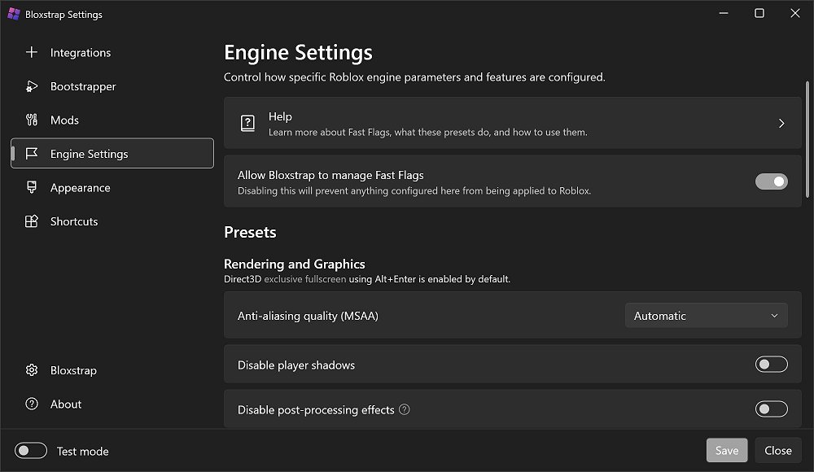Click the info icon next to post-processing effects
814x472 pixels.
coord(405,409)
